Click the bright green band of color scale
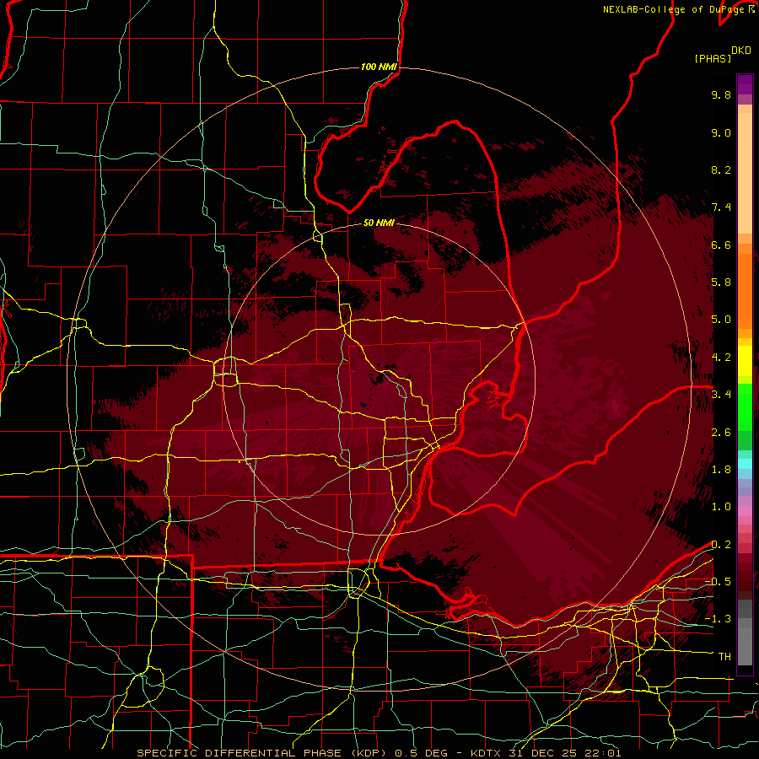The width and height of the screenshot is (759, 759). coord(745,406)
